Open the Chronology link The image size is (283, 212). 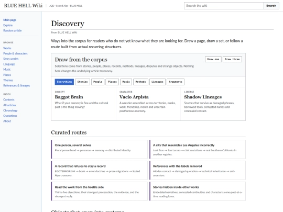[10, 110]
